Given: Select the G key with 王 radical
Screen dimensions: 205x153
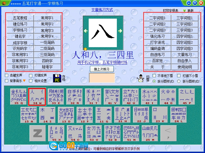Looking at the screenshot, I should point(104,115).
